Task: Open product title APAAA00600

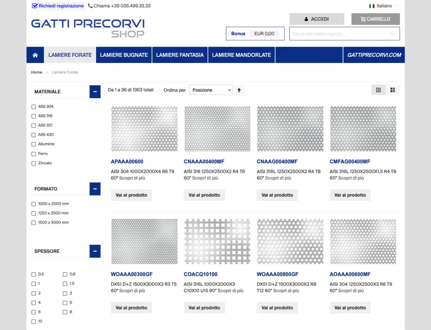Action: click(127, 162)
